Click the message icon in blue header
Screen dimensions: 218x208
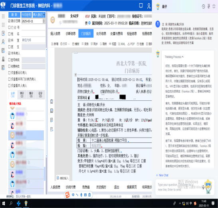click(141, 6)
